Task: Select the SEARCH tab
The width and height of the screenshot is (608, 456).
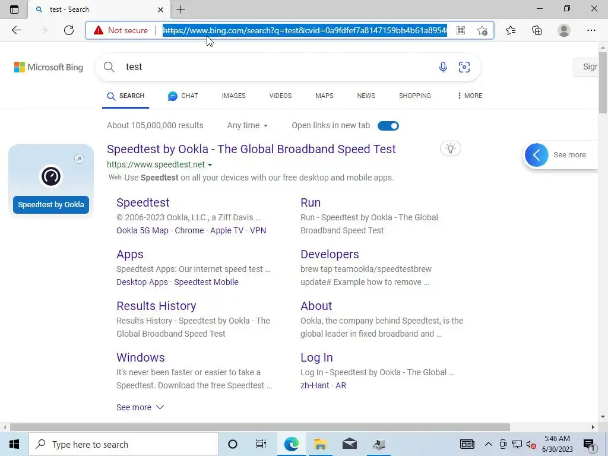Action: pos(126,96)
